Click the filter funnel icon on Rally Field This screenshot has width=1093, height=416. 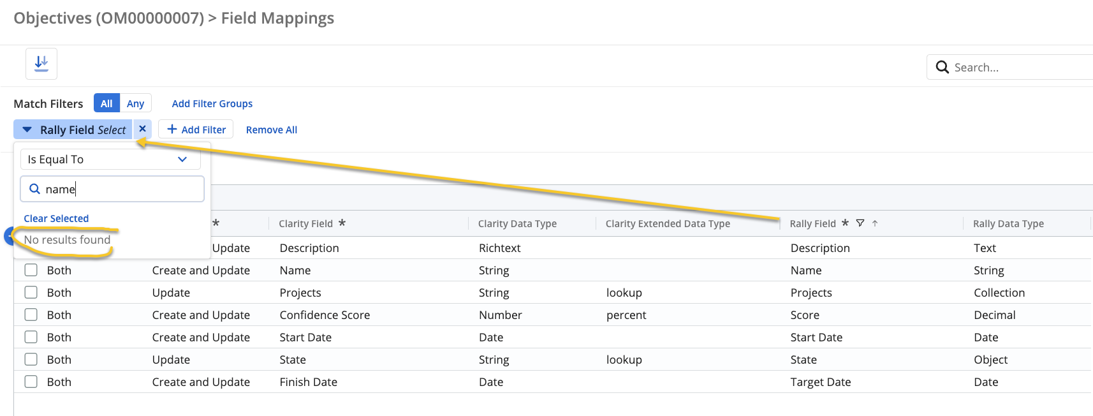click(860, 223)
